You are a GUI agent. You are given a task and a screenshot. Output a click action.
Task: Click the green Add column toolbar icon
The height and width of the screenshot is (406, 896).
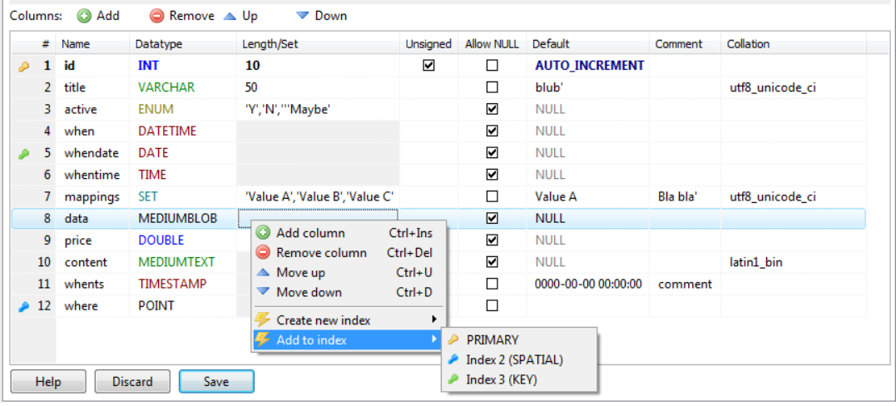coord(84,16)
